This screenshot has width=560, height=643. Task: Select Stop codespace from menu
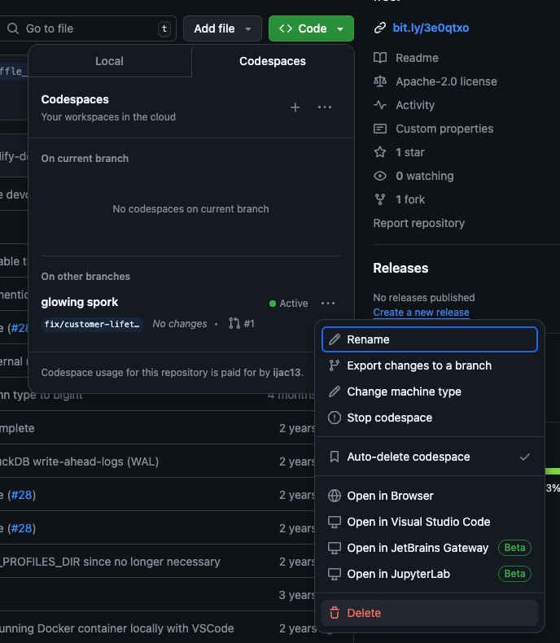point(430,418)
